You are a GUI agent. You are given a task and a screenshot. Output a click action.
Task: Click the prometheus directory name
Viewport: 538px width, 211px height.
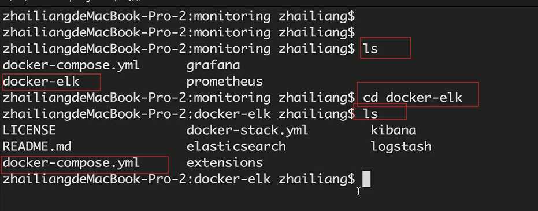[x=224, y=82]
